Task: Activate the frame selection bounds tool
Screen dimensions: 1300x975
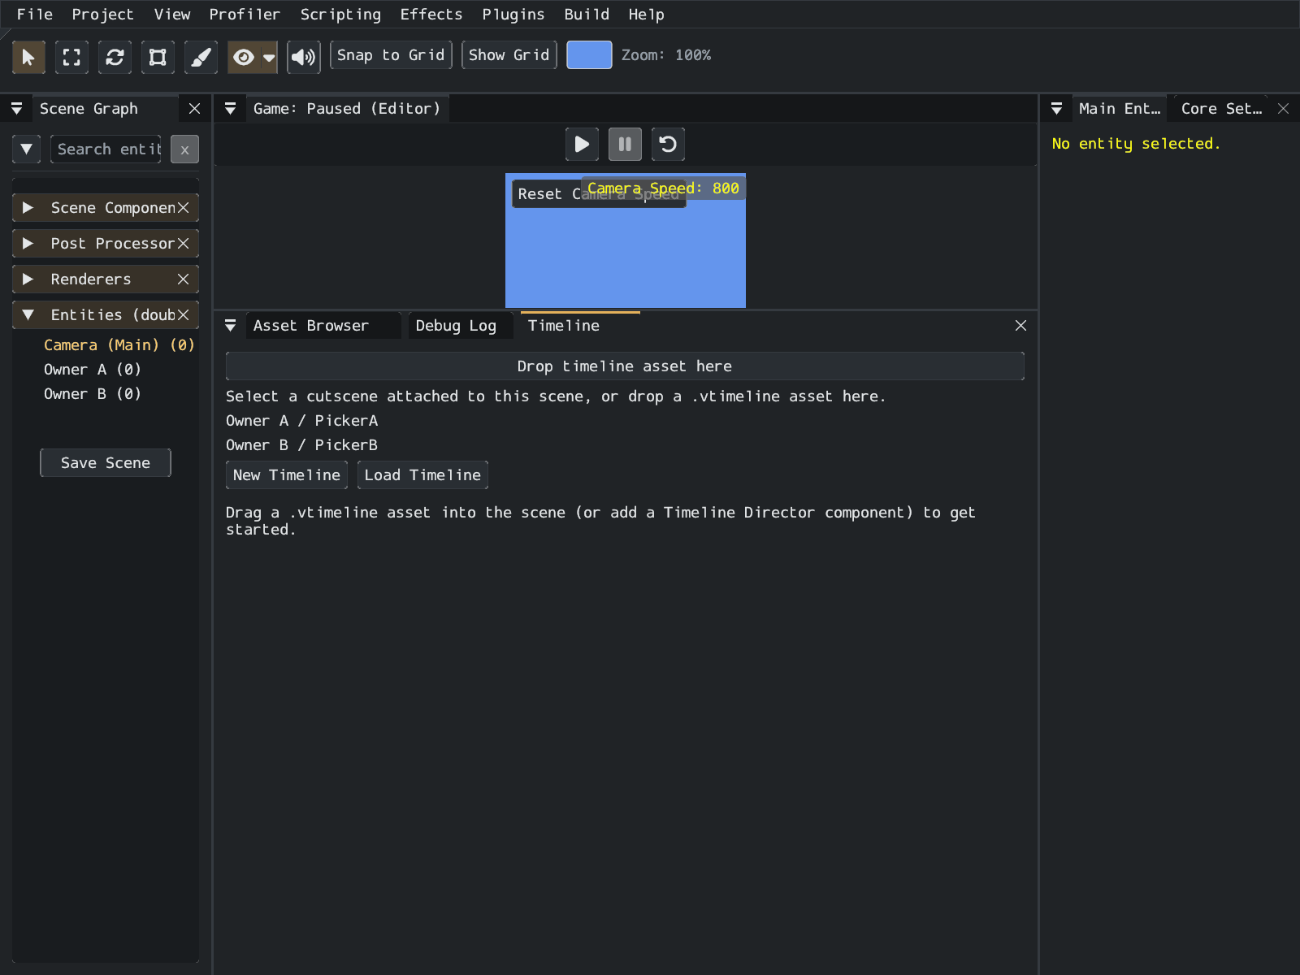Action: [x=71, y=57]
